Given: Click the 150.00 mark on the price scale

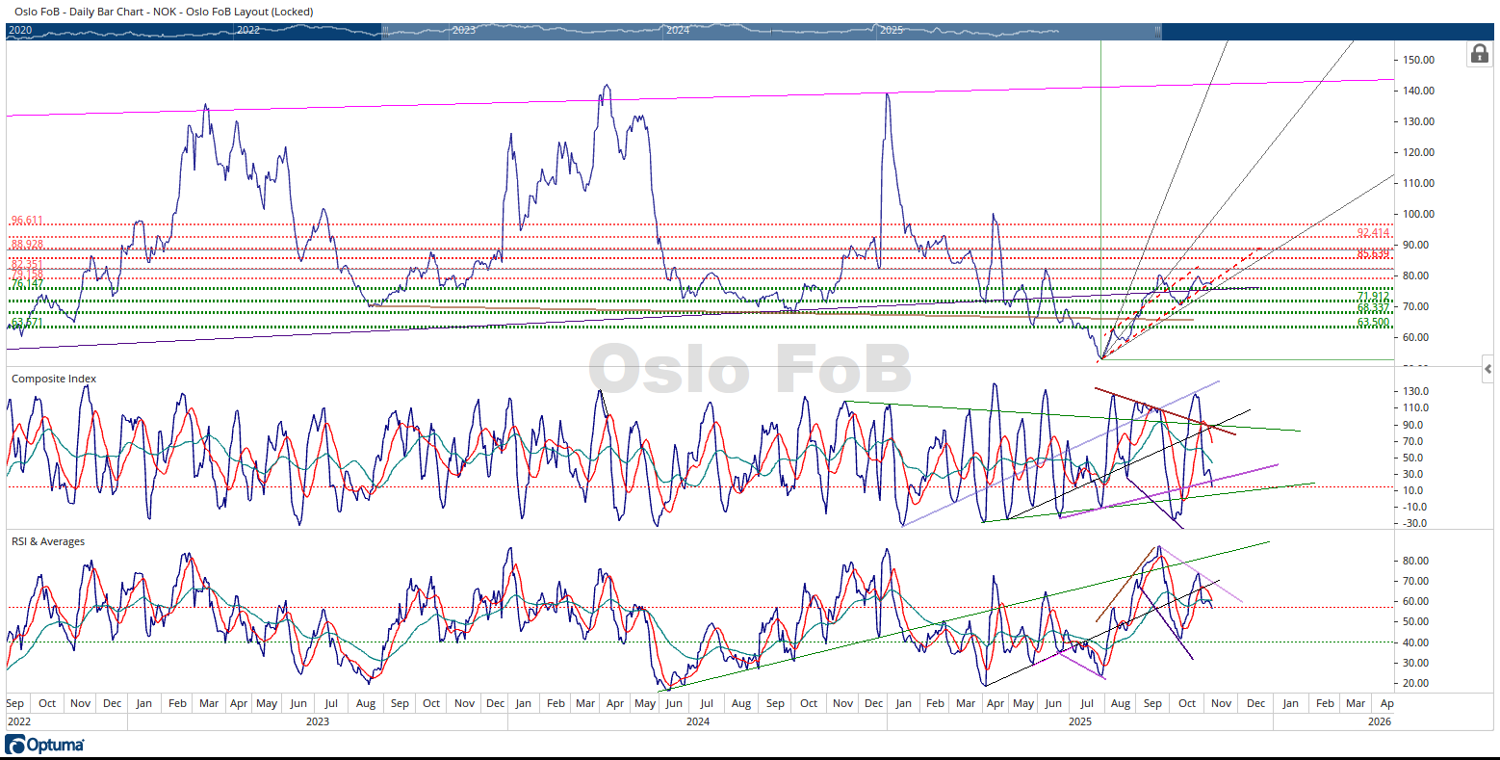Looking at the screenshot, I should click(x=1419, y=60).
